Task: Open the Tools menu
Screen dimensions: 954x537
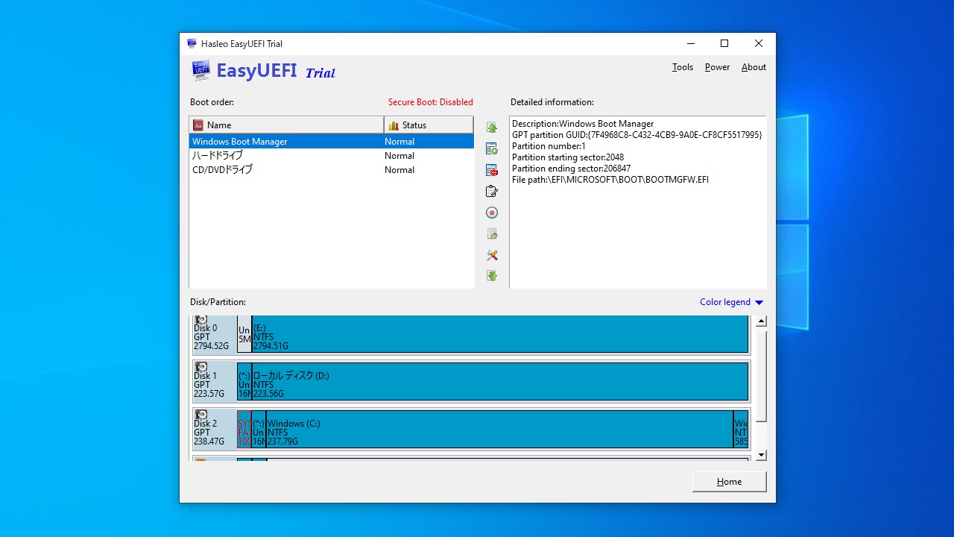Action: pyautogui.click(x=683, y=67)
